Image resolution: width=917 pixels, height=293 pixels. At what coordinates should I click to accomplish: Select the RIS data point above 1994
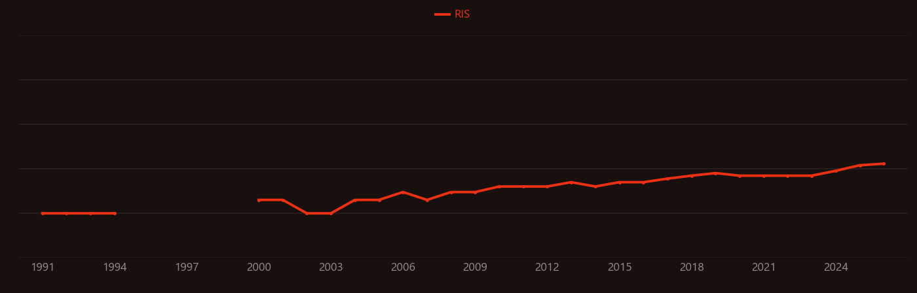(115, 213)
